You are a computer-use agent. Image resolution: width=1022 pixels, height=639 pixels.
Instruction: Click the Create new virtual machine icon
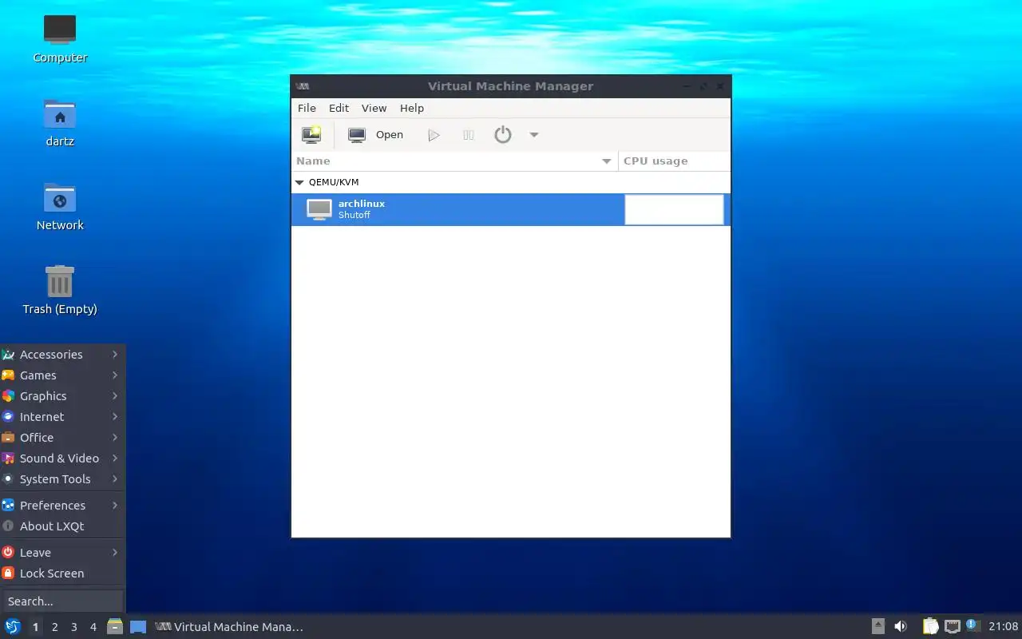311,135
